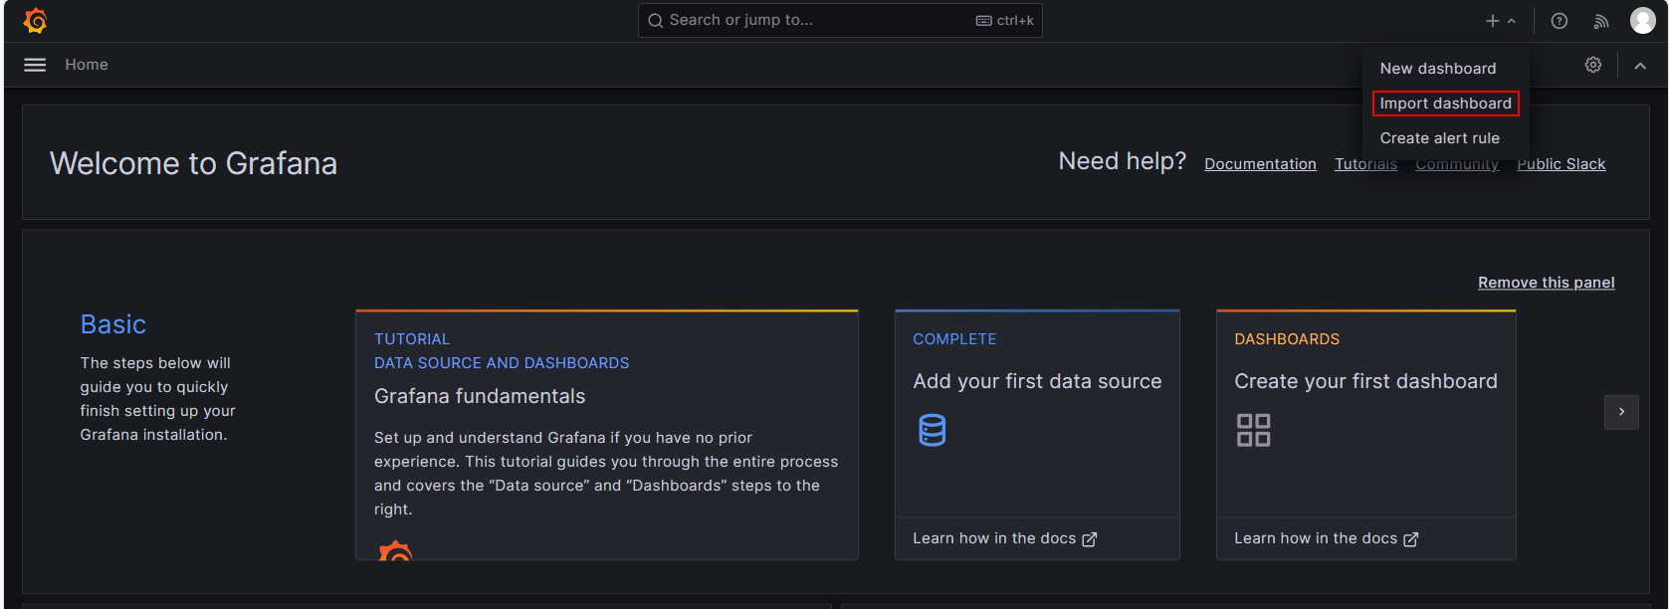Click the COMPLETE label
Screen dimensions: 1669x609
pos(954,339)
